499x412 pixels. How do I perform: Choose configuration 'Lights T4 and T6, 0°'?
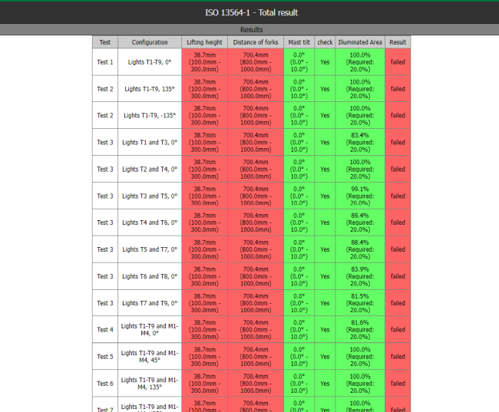150,222
